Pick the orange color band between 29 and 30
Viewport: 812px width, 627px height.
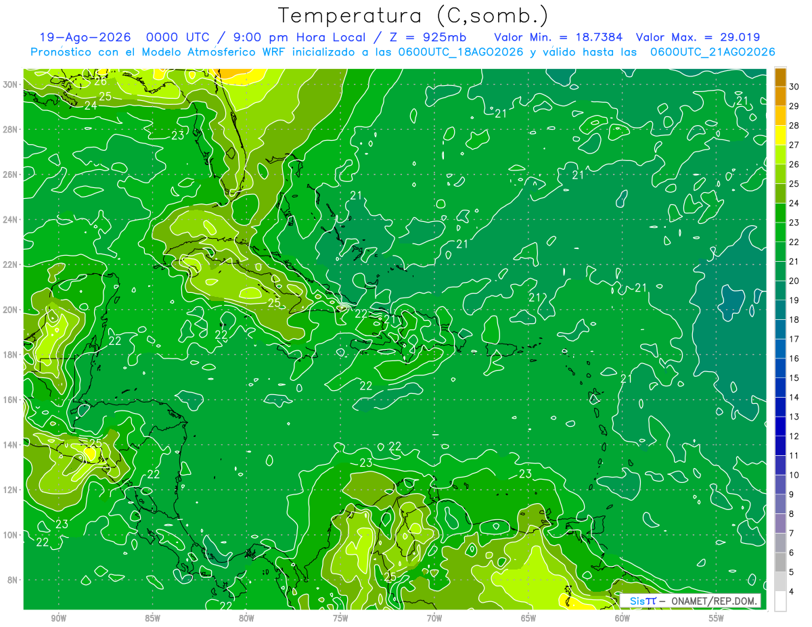(x=780, y=97)
